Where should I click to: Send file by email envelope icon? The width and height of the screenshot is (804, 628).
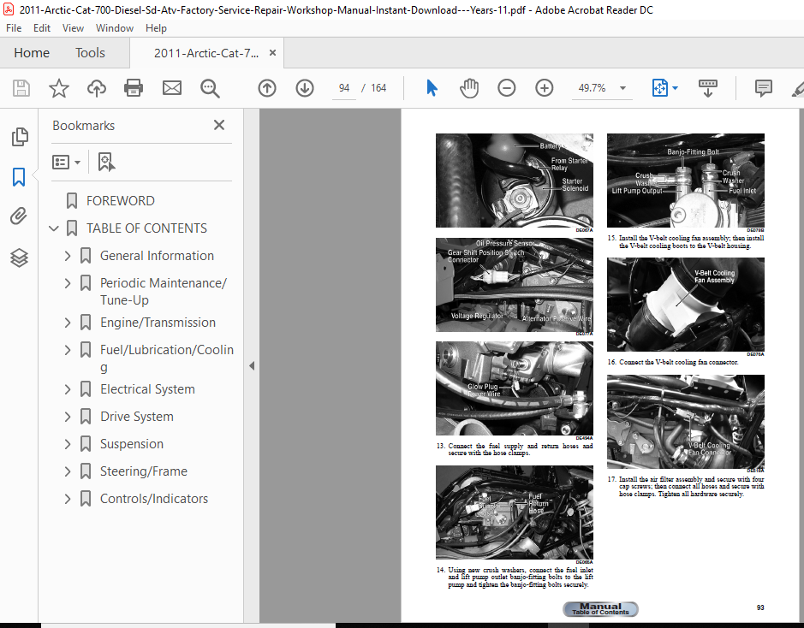172,88
